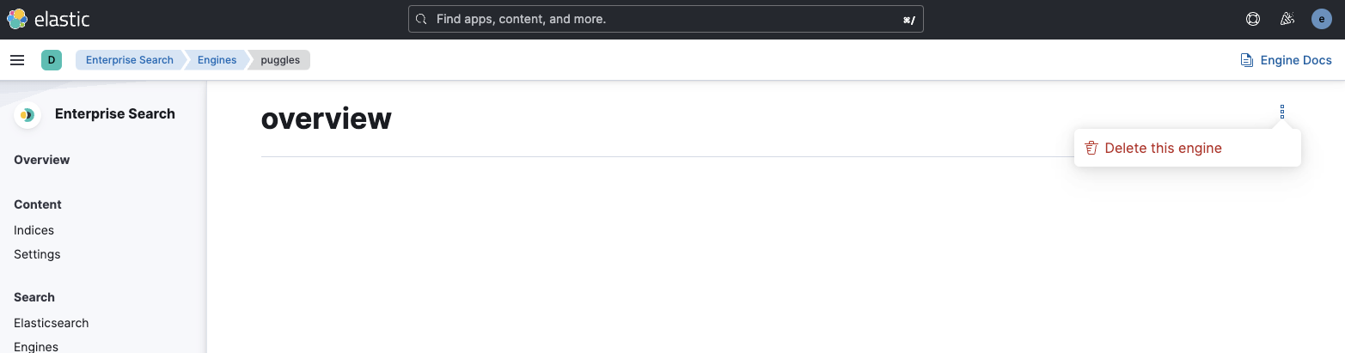This screenshot has height=353, width=1345.
Task: Click the trash icon beside Delete this engine
Action: 1091,148
